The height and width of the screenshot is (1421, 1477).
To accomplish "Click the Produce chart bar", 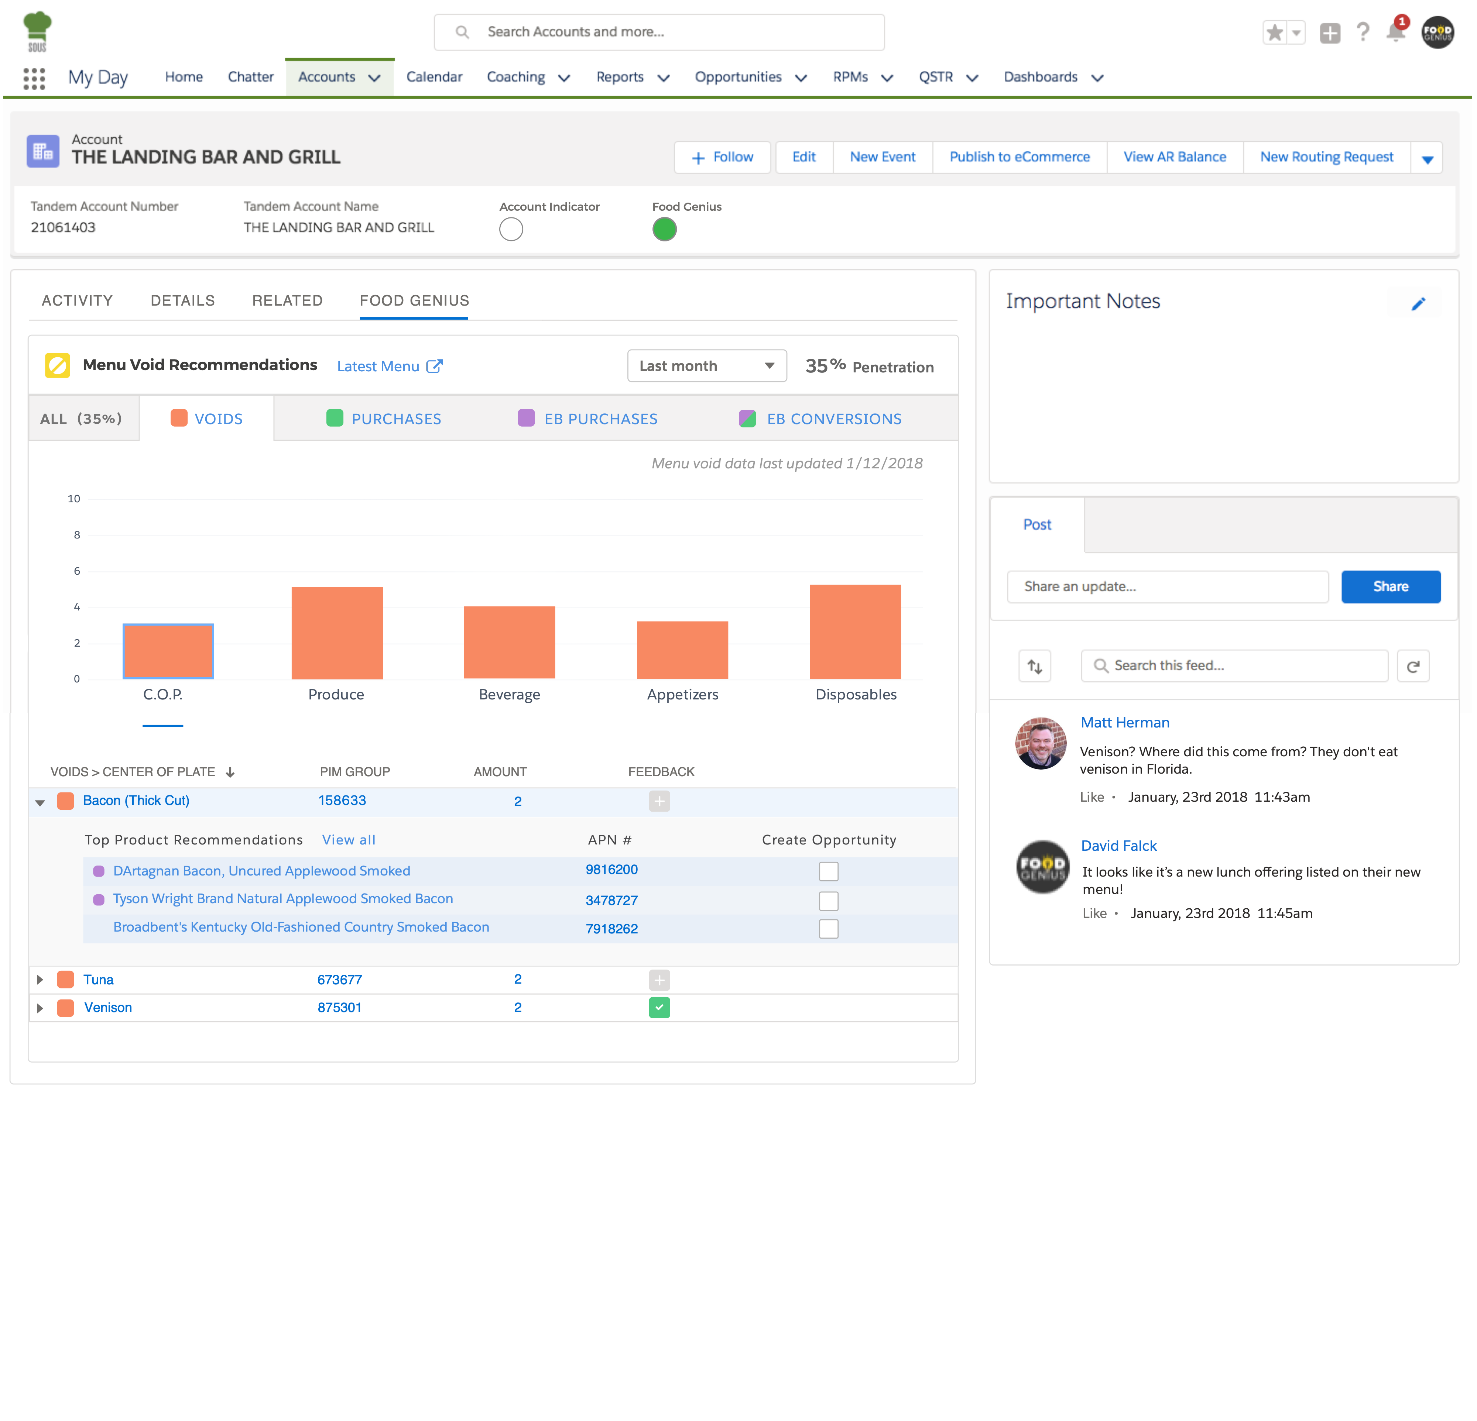I will (x=337, y=633).
